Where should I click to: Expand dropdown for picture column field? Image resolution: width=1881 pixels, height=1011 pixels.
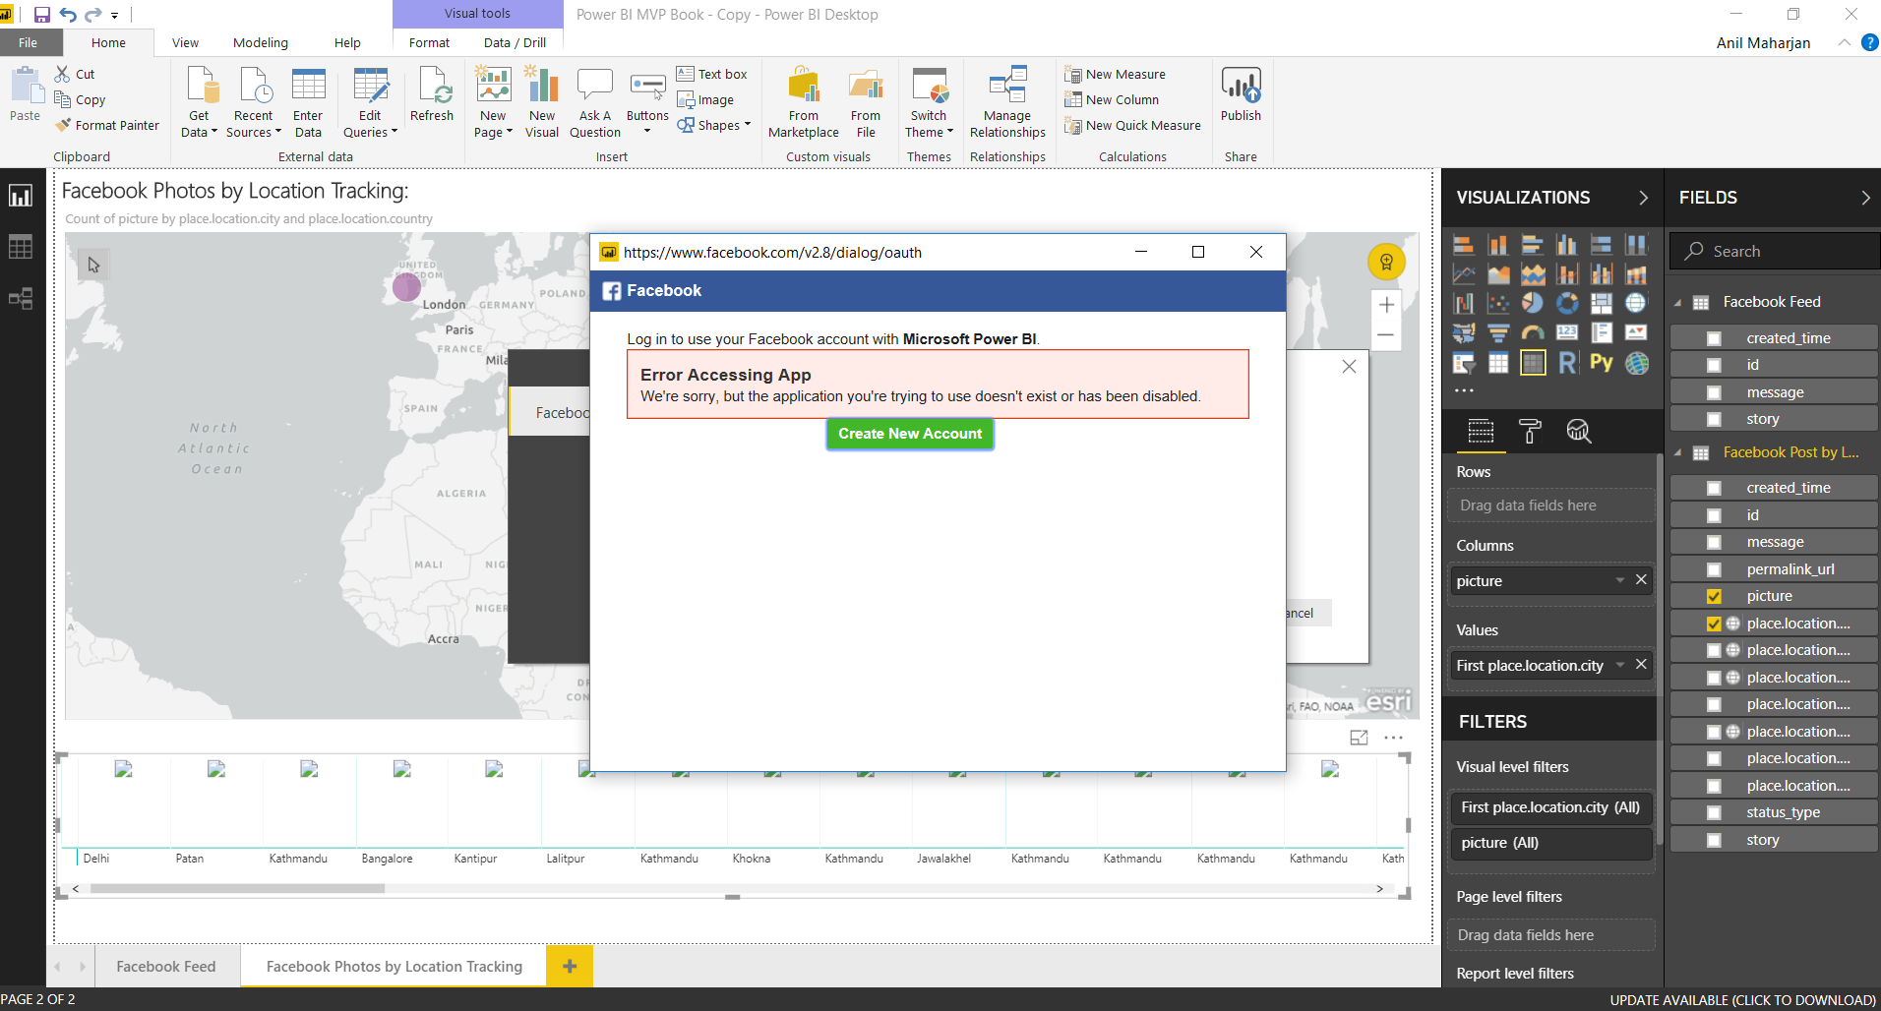(1620, 580)
